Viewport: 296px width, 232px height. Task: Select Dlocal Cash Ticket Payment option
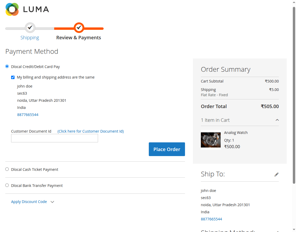pos(7,169)
